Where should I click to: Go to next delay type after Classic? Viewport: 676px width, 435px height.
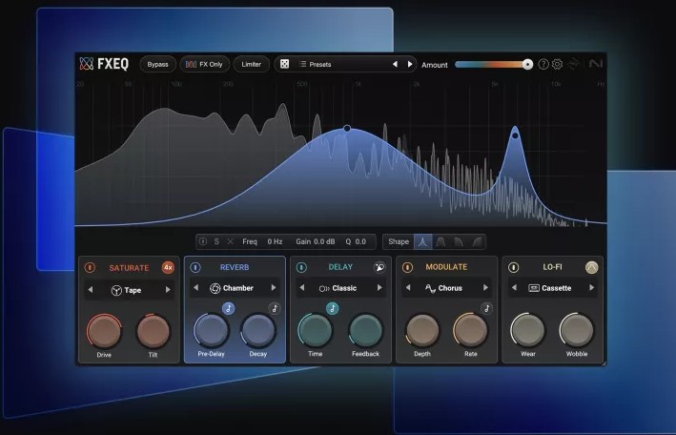coord(379,288)
